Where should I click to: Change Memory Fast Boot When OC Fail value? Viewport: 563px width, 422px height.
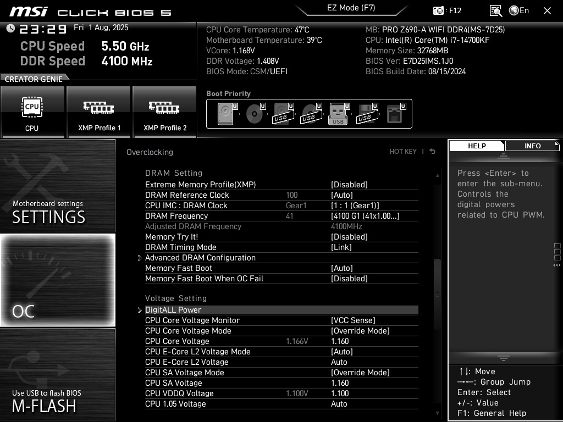[349, 279]
